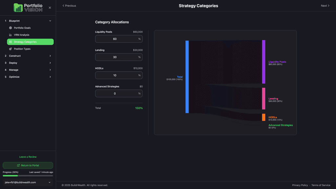
Task: Click the Lending percentage field
Action: coord(119,57)
